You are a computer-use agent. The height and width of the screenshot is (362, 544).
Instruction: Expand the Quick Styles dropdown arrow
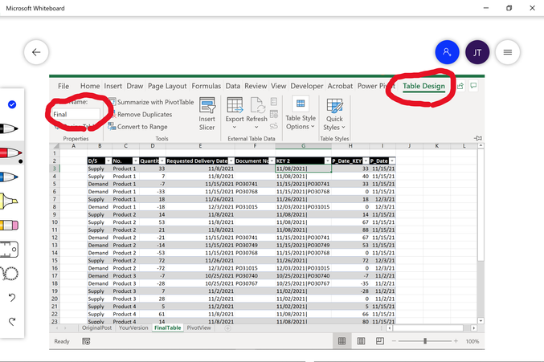point(343,128)
